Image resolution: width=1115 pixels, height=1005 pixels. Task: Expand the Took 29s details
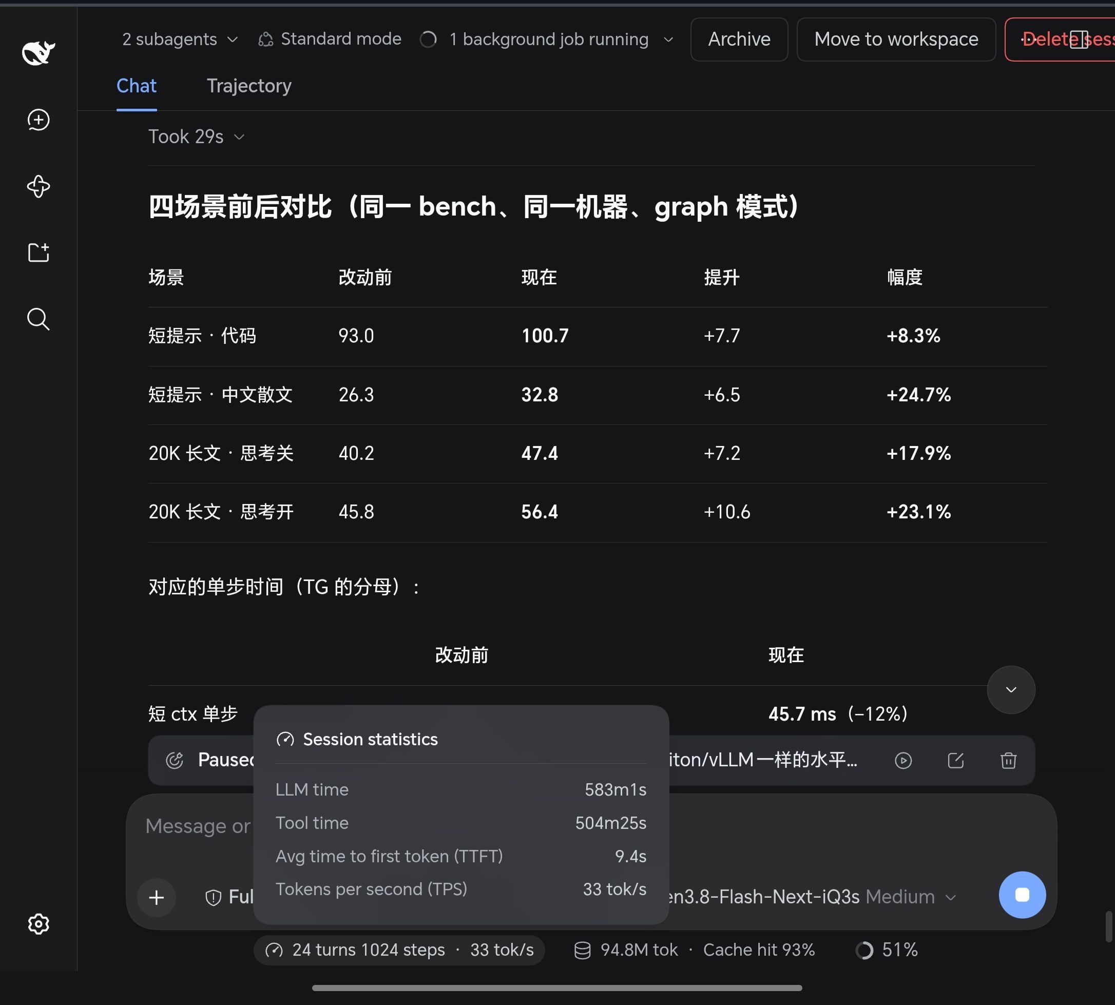(x=196, y=137)
